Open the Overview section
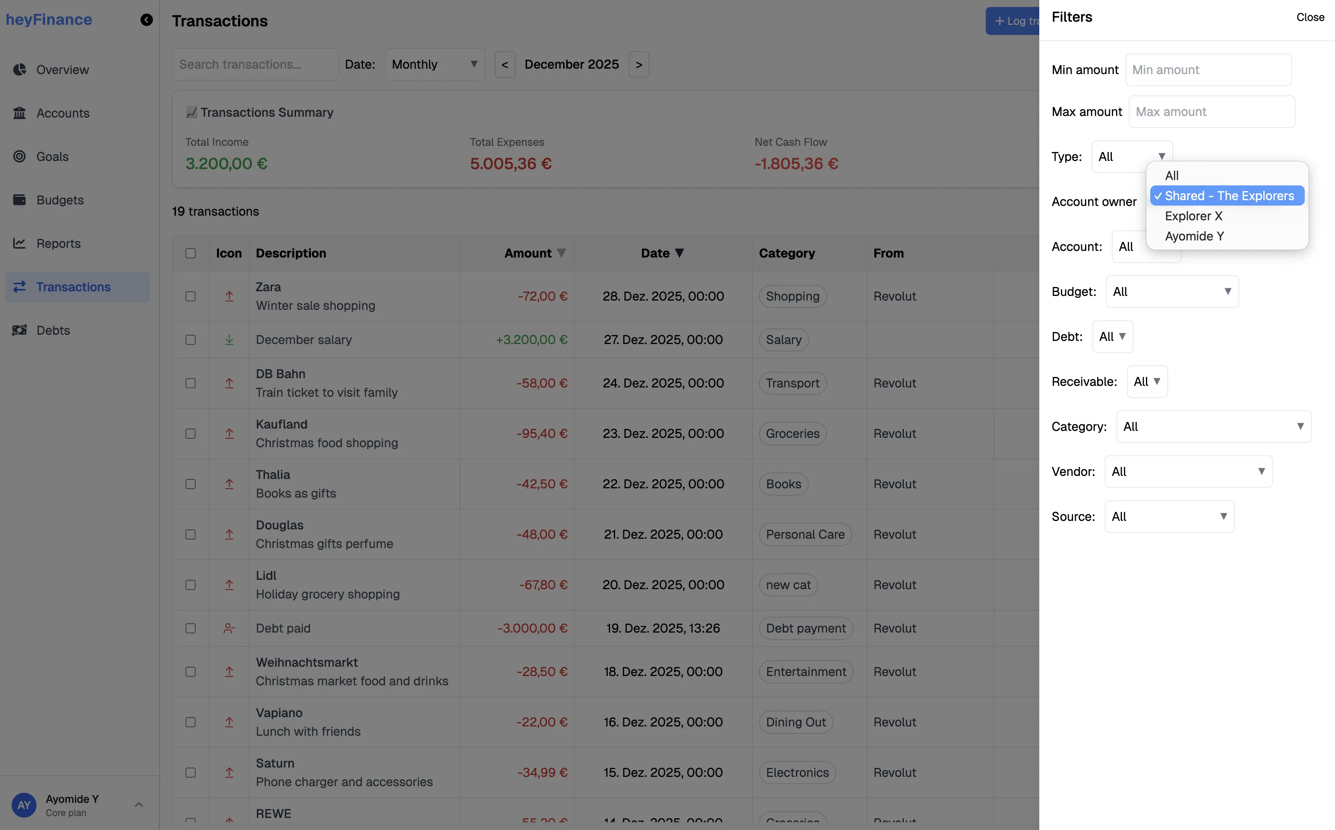1335x830 pixels. point(61,69)
